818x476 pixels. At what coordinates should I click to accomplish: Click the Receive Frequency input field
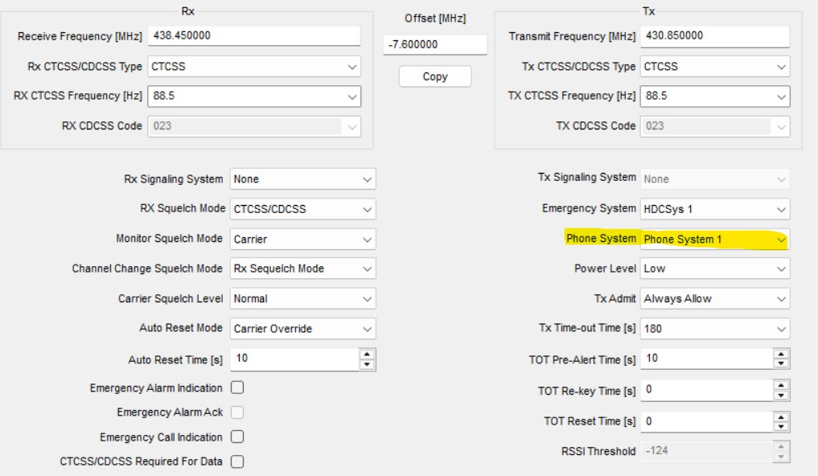click(x=253, y=36)
